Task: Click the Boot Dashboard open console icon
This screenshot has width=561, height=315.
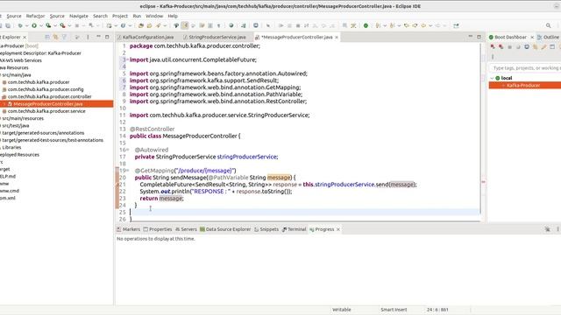Action: (527, 46)
